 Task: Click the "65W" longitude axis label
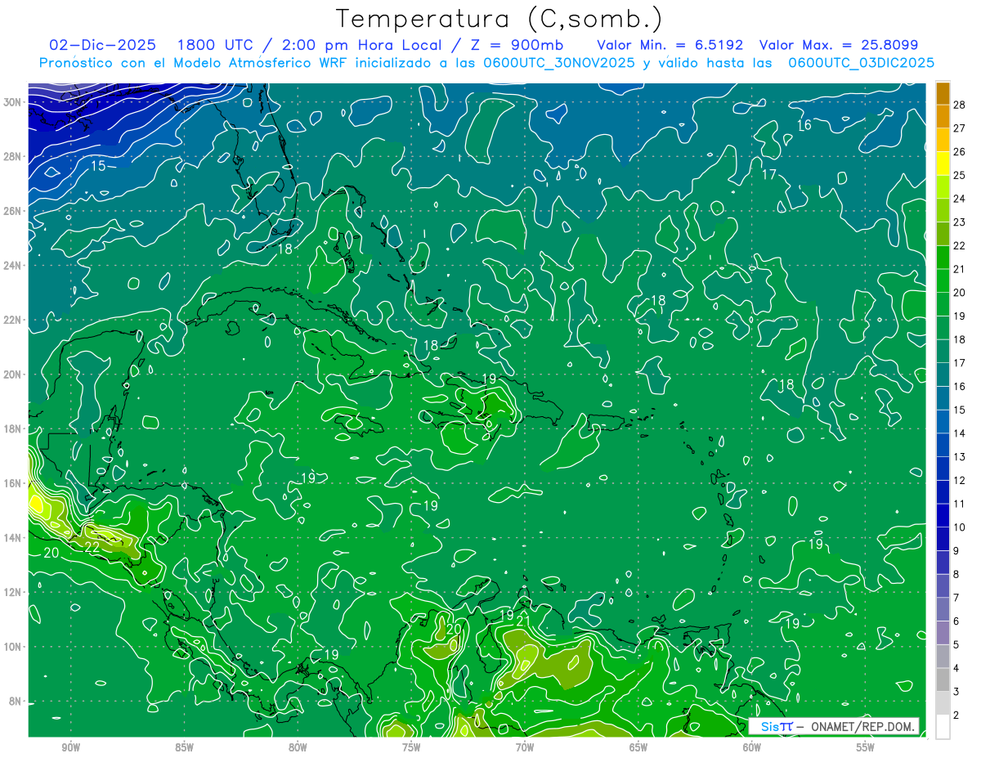pyautogui.click(x=638, y=747)
